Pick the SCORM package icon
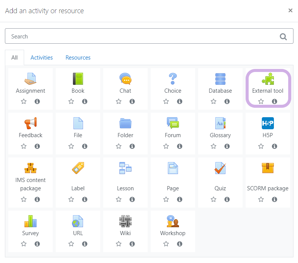298x263 pixels. 268,168
